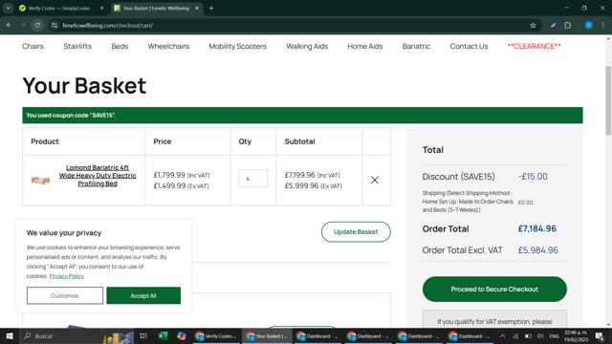
Task: Open the Beds category
Action: (x=120, y=46)
